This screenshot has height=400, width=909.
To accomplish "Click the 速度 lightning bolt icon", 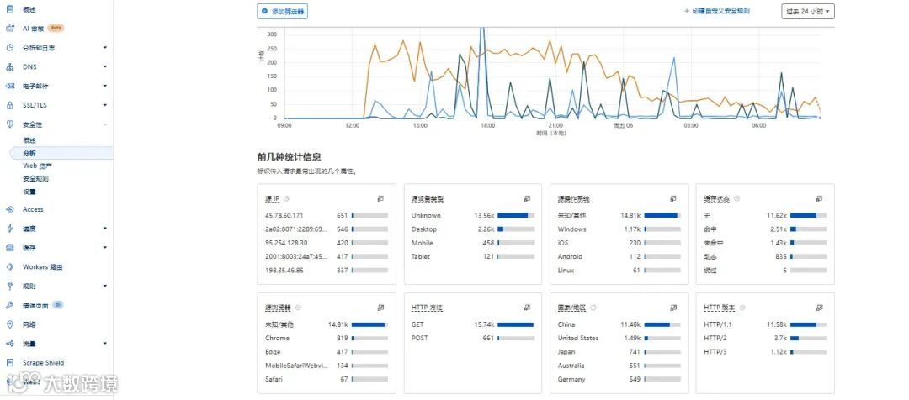I will tap(10, 229).
